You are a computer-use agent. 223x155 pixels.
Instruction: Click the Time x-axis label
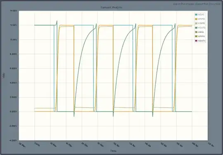coord(113,151)
